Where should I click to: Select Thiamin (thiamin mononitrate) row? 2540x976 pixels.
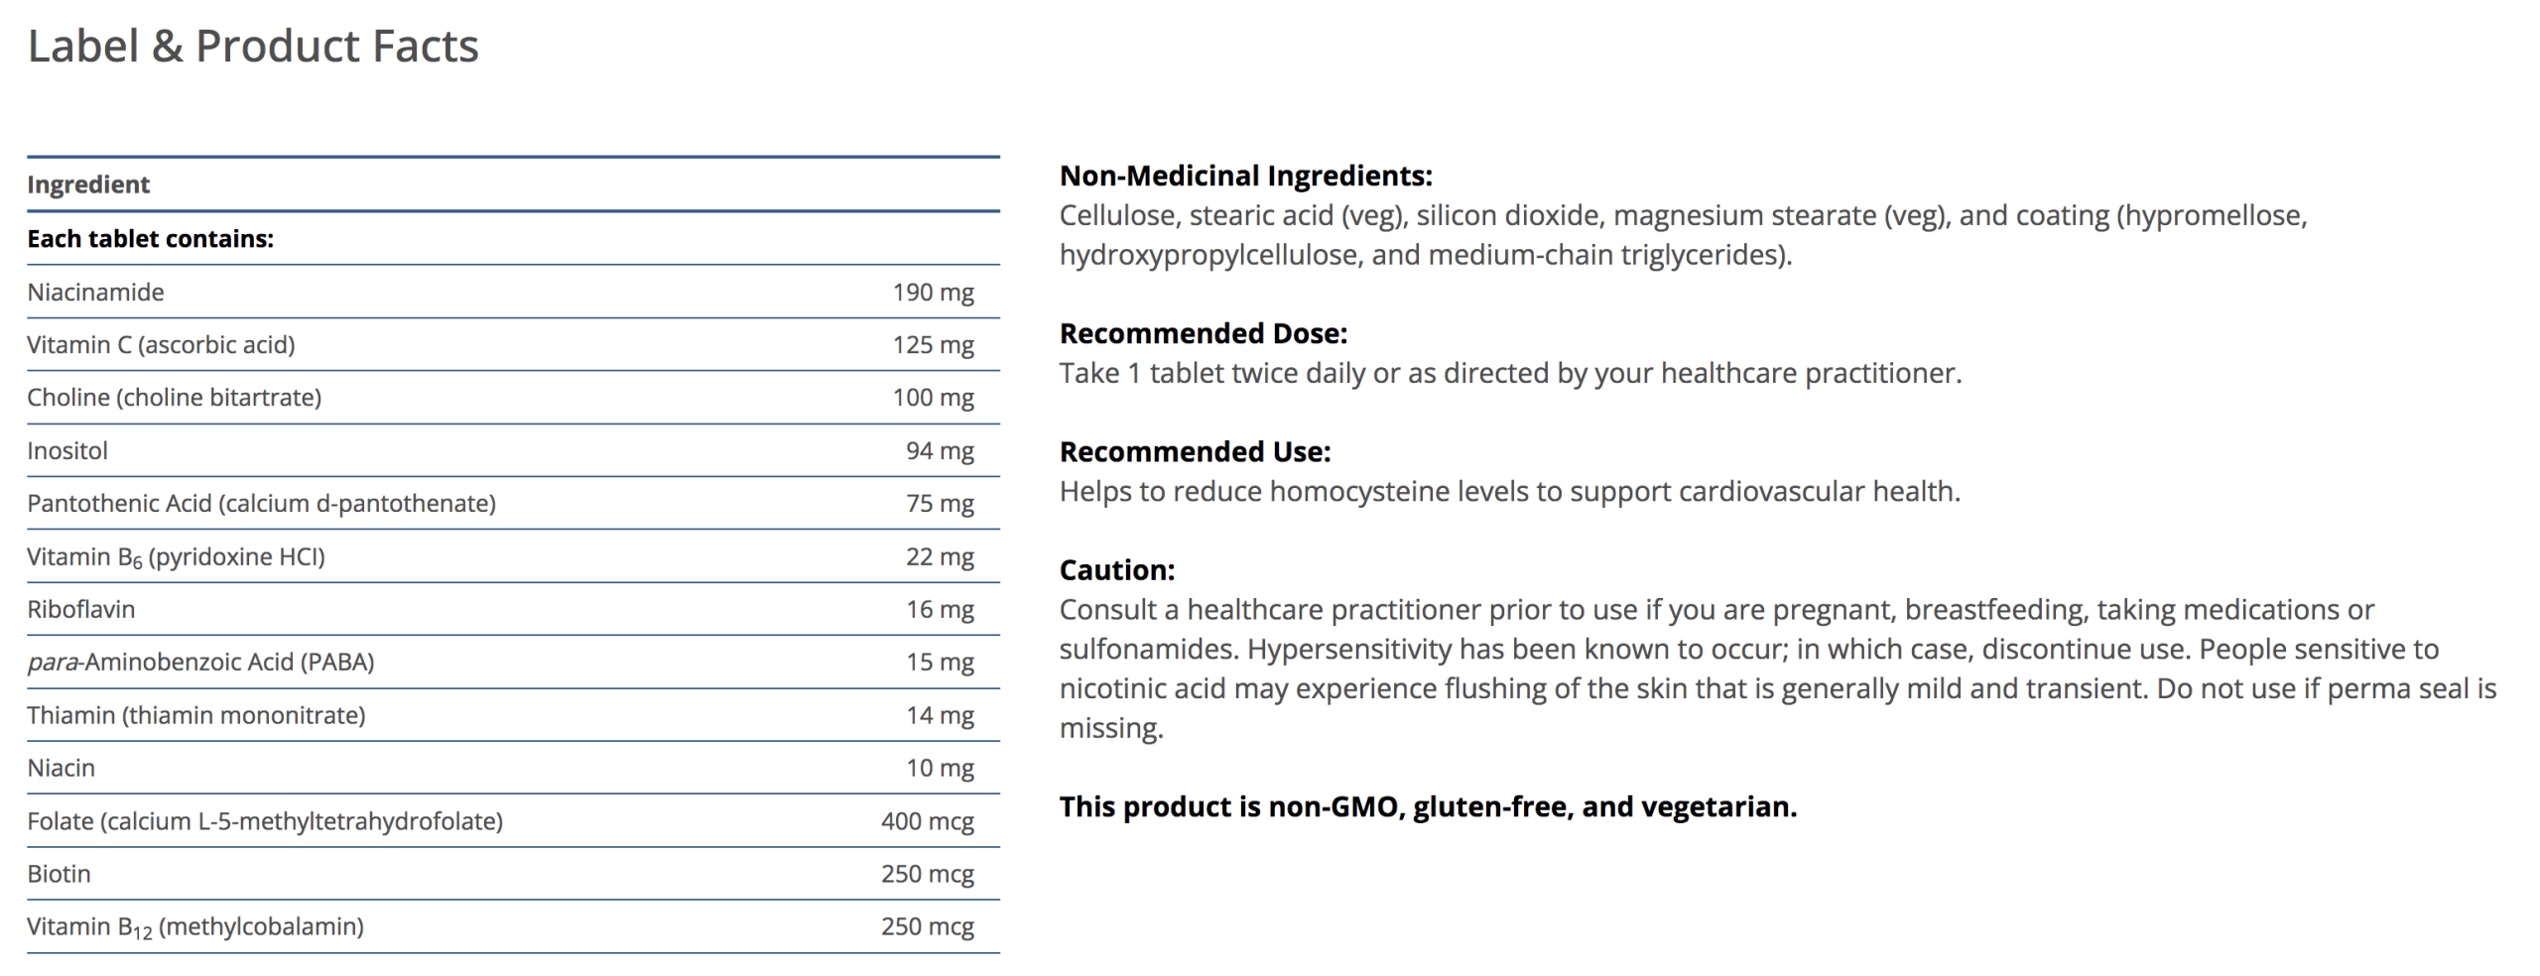coord(195,716)
